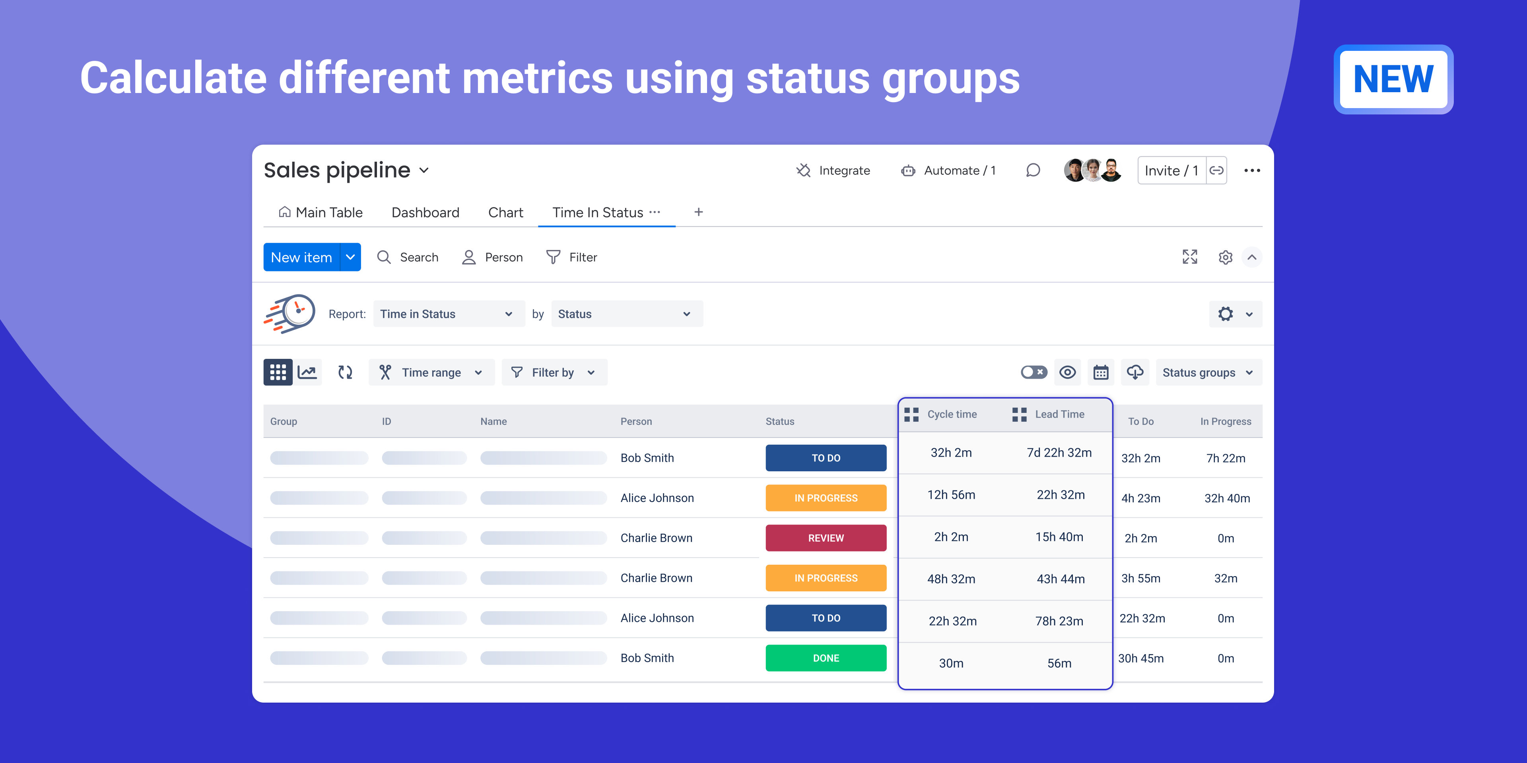Click Cycle time group grid icon

(911, 414)
